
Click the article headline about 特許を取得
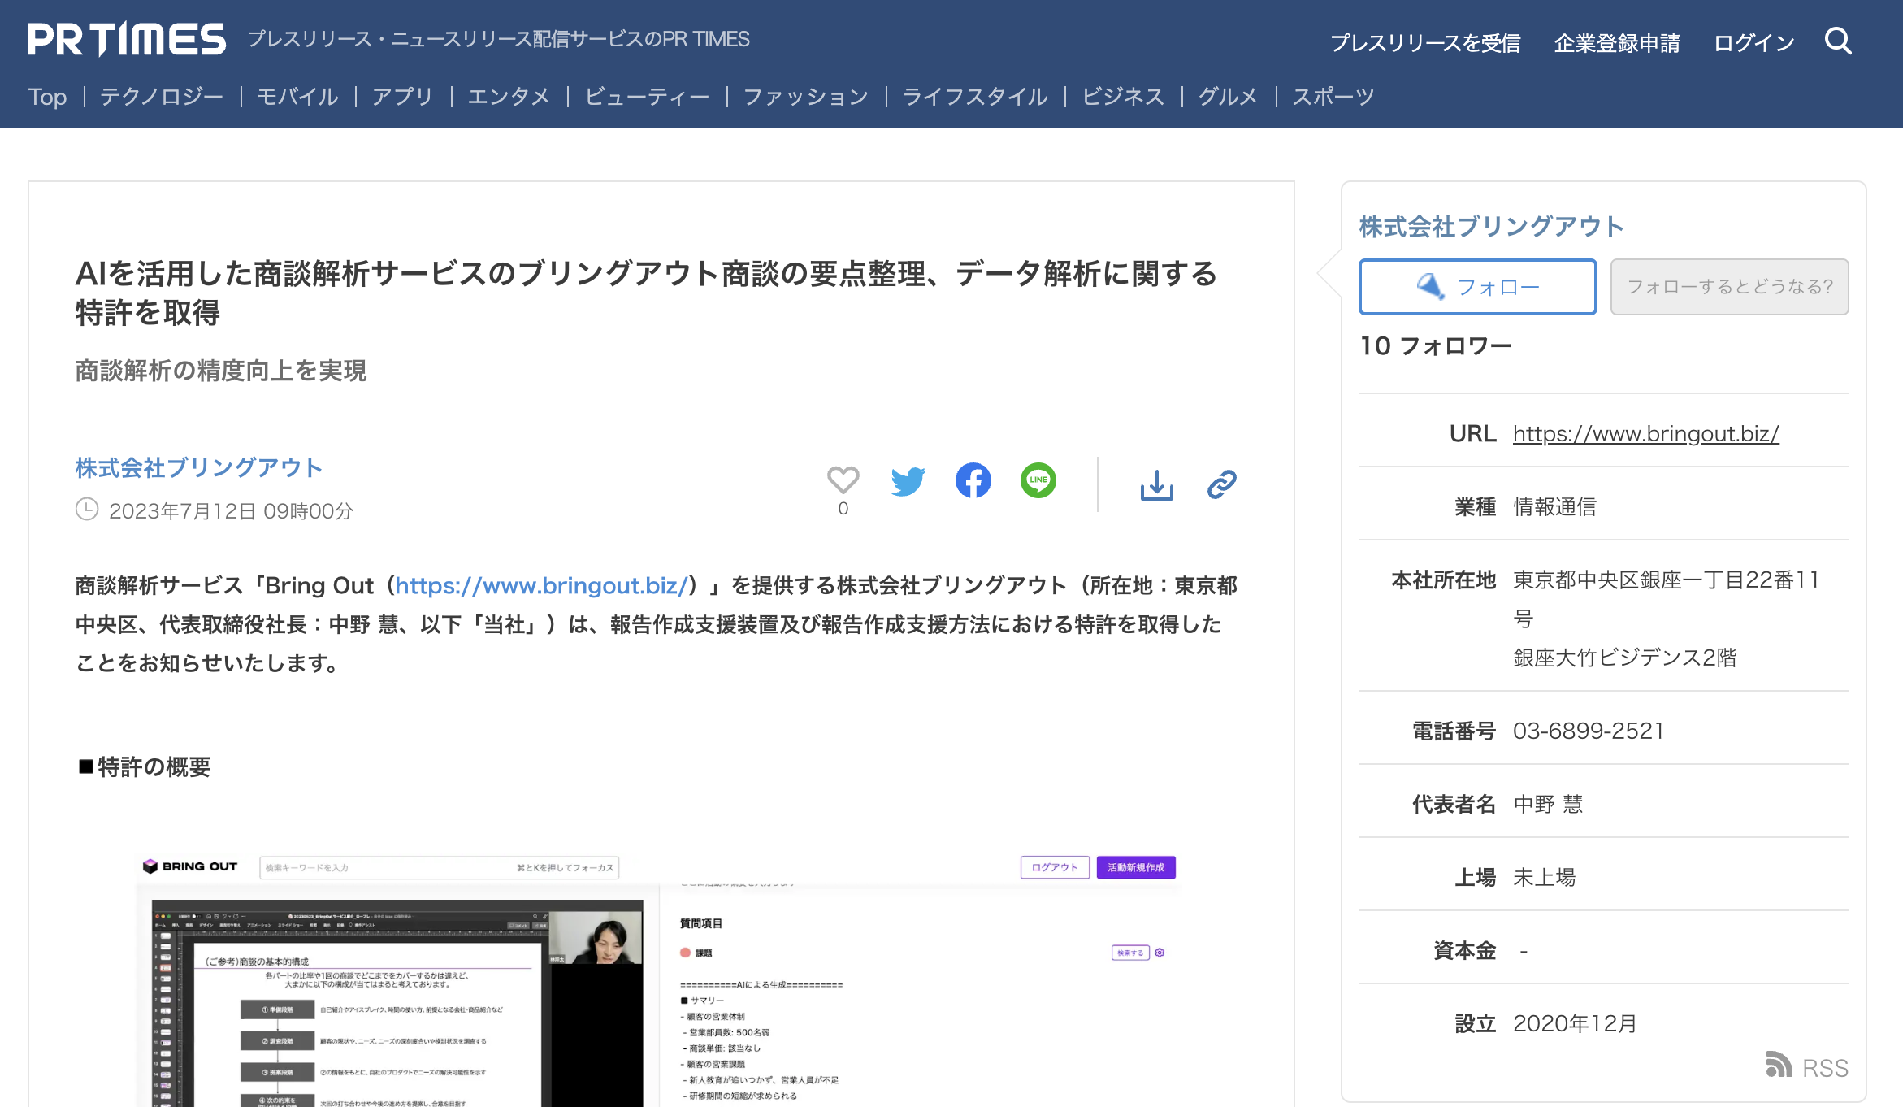[647, 293]
